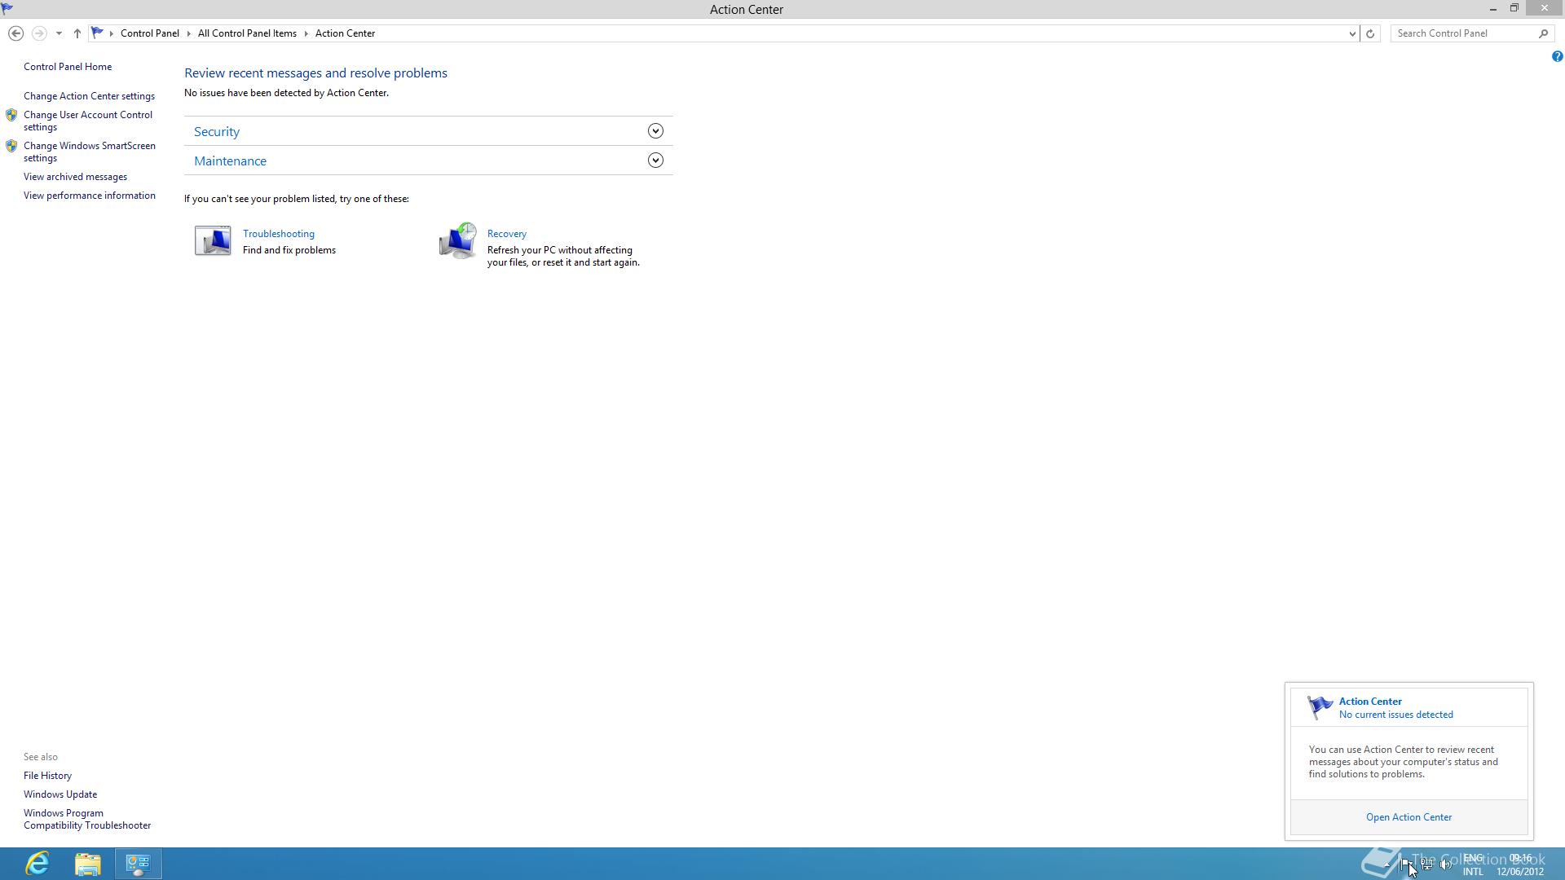Open the recent locations dropdown arrow
The width and height of the screenshot is (1565, 880).
tap(59, 33)
